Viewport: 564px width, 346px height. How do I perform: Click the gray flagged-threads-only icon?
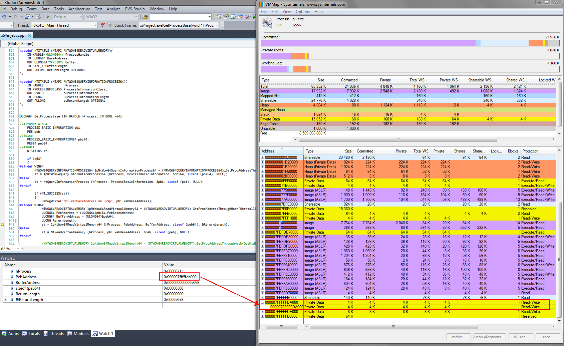click(109, 25)
